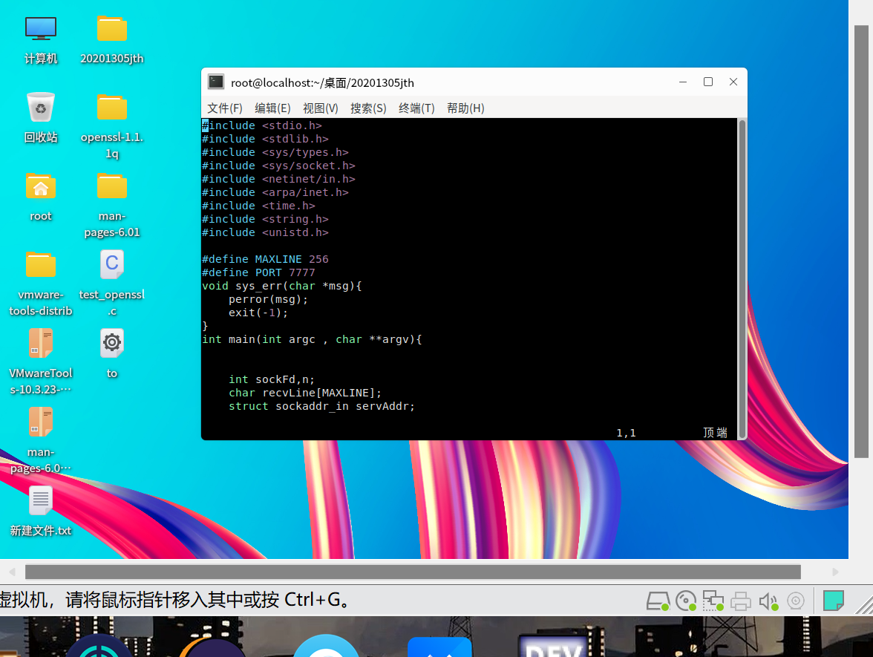This screenshot has height=657, width=873.
Task: Minimize the terminal window
Action: pos(683,82)
